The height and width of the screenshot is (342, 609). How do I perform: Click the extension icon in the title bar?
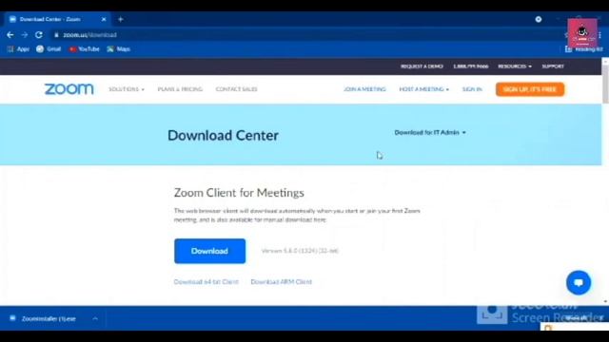539,19
